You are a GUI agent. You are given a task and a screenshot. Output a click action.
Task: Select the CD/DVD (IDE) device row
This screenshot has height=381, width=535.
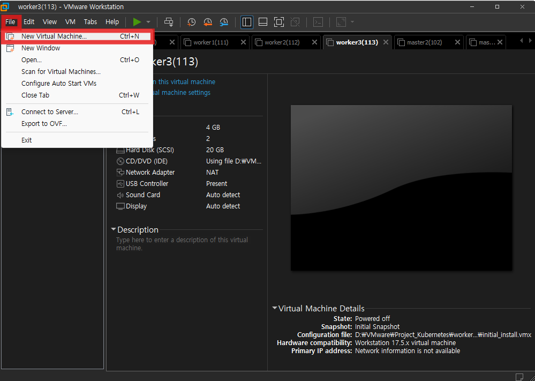point(190,161)
